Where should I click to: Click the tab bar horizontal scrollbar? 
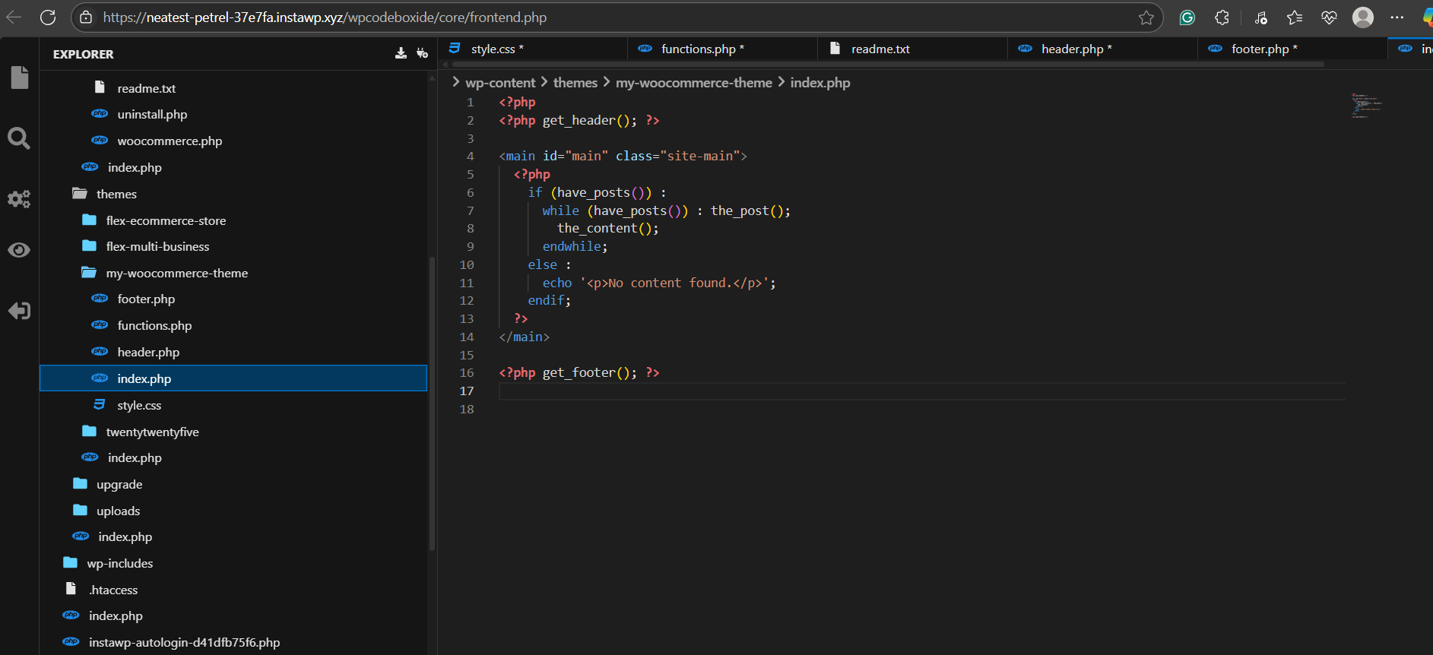[888, 65]
